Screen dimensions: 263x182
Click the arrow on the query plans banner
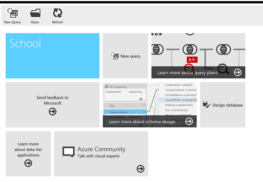point(238,72)
